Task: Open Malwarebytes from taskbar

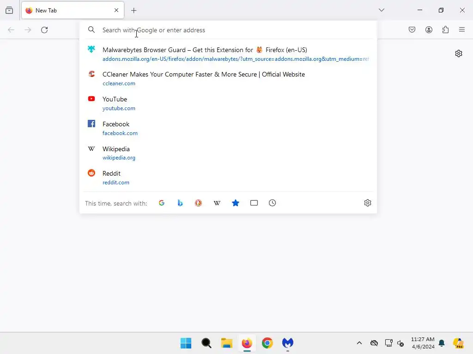Action: click(x=287, y=343)
